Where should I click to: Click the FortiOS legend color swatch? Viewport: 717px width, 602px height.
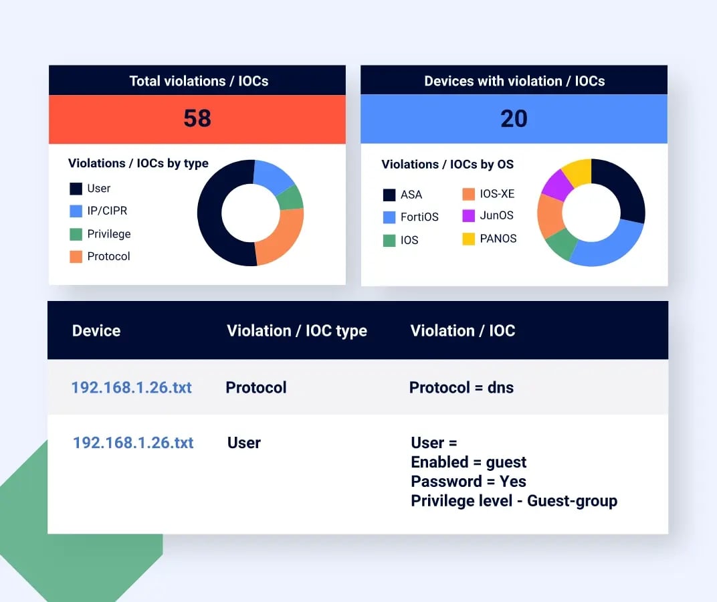click(x=389, y=217)
